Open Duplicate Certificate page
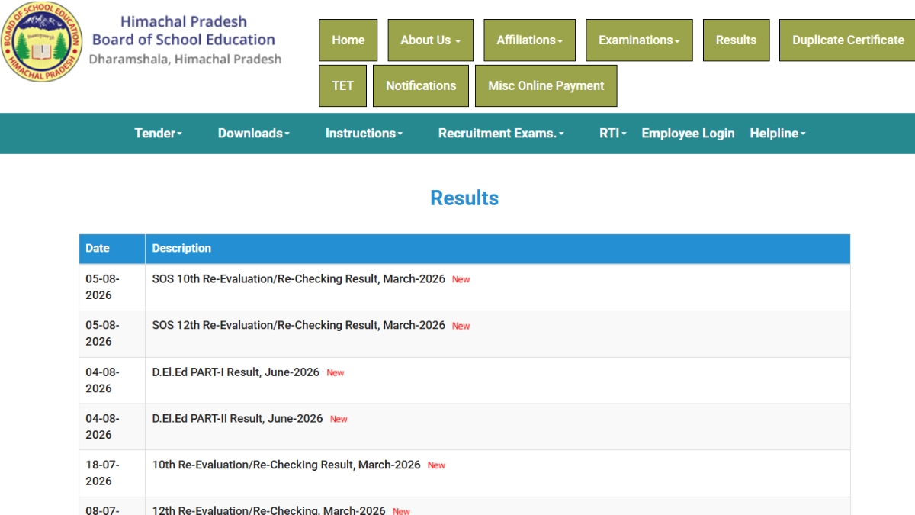Screen dimensions: 915x515 click(x=848, y=40)
